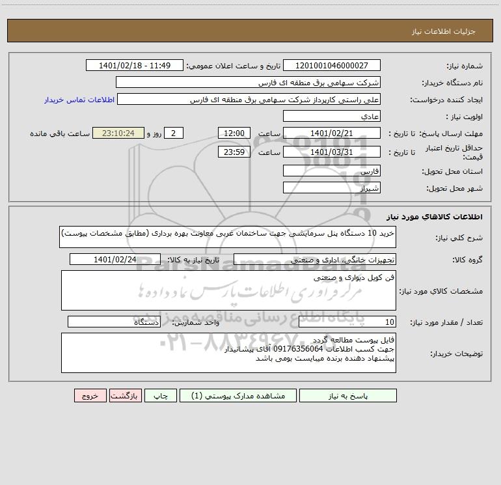The image size is (501, 485).
Task: Click the label واحد شمارش
Action: pyautogui.click(x=196, y=323)
